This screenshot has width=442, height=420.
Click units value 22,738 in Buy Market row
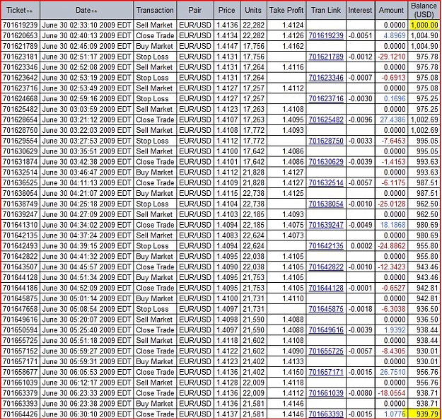[x=254, y=193]
